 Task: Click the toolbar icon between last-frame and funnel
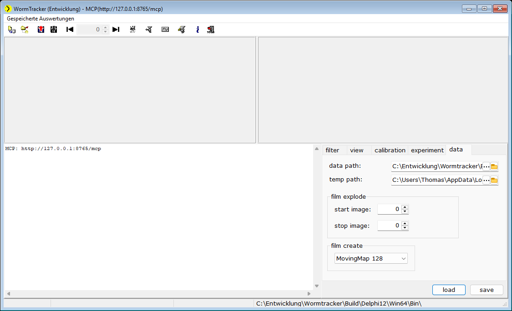(132, 30)
